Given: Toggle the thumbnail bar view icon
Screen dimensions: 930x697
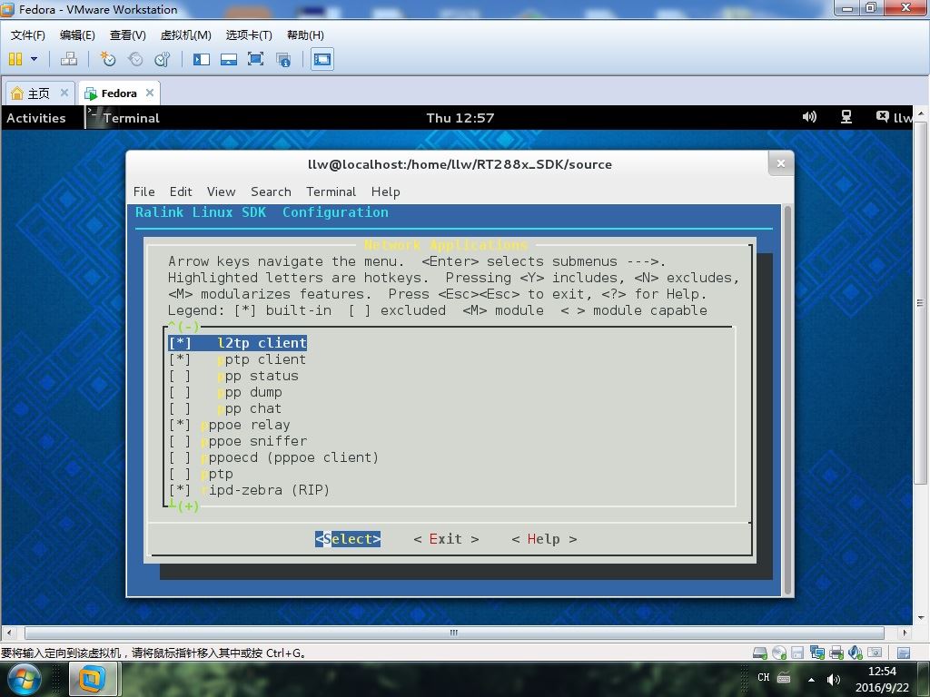Looking at the screenshot, I should 229,59.
